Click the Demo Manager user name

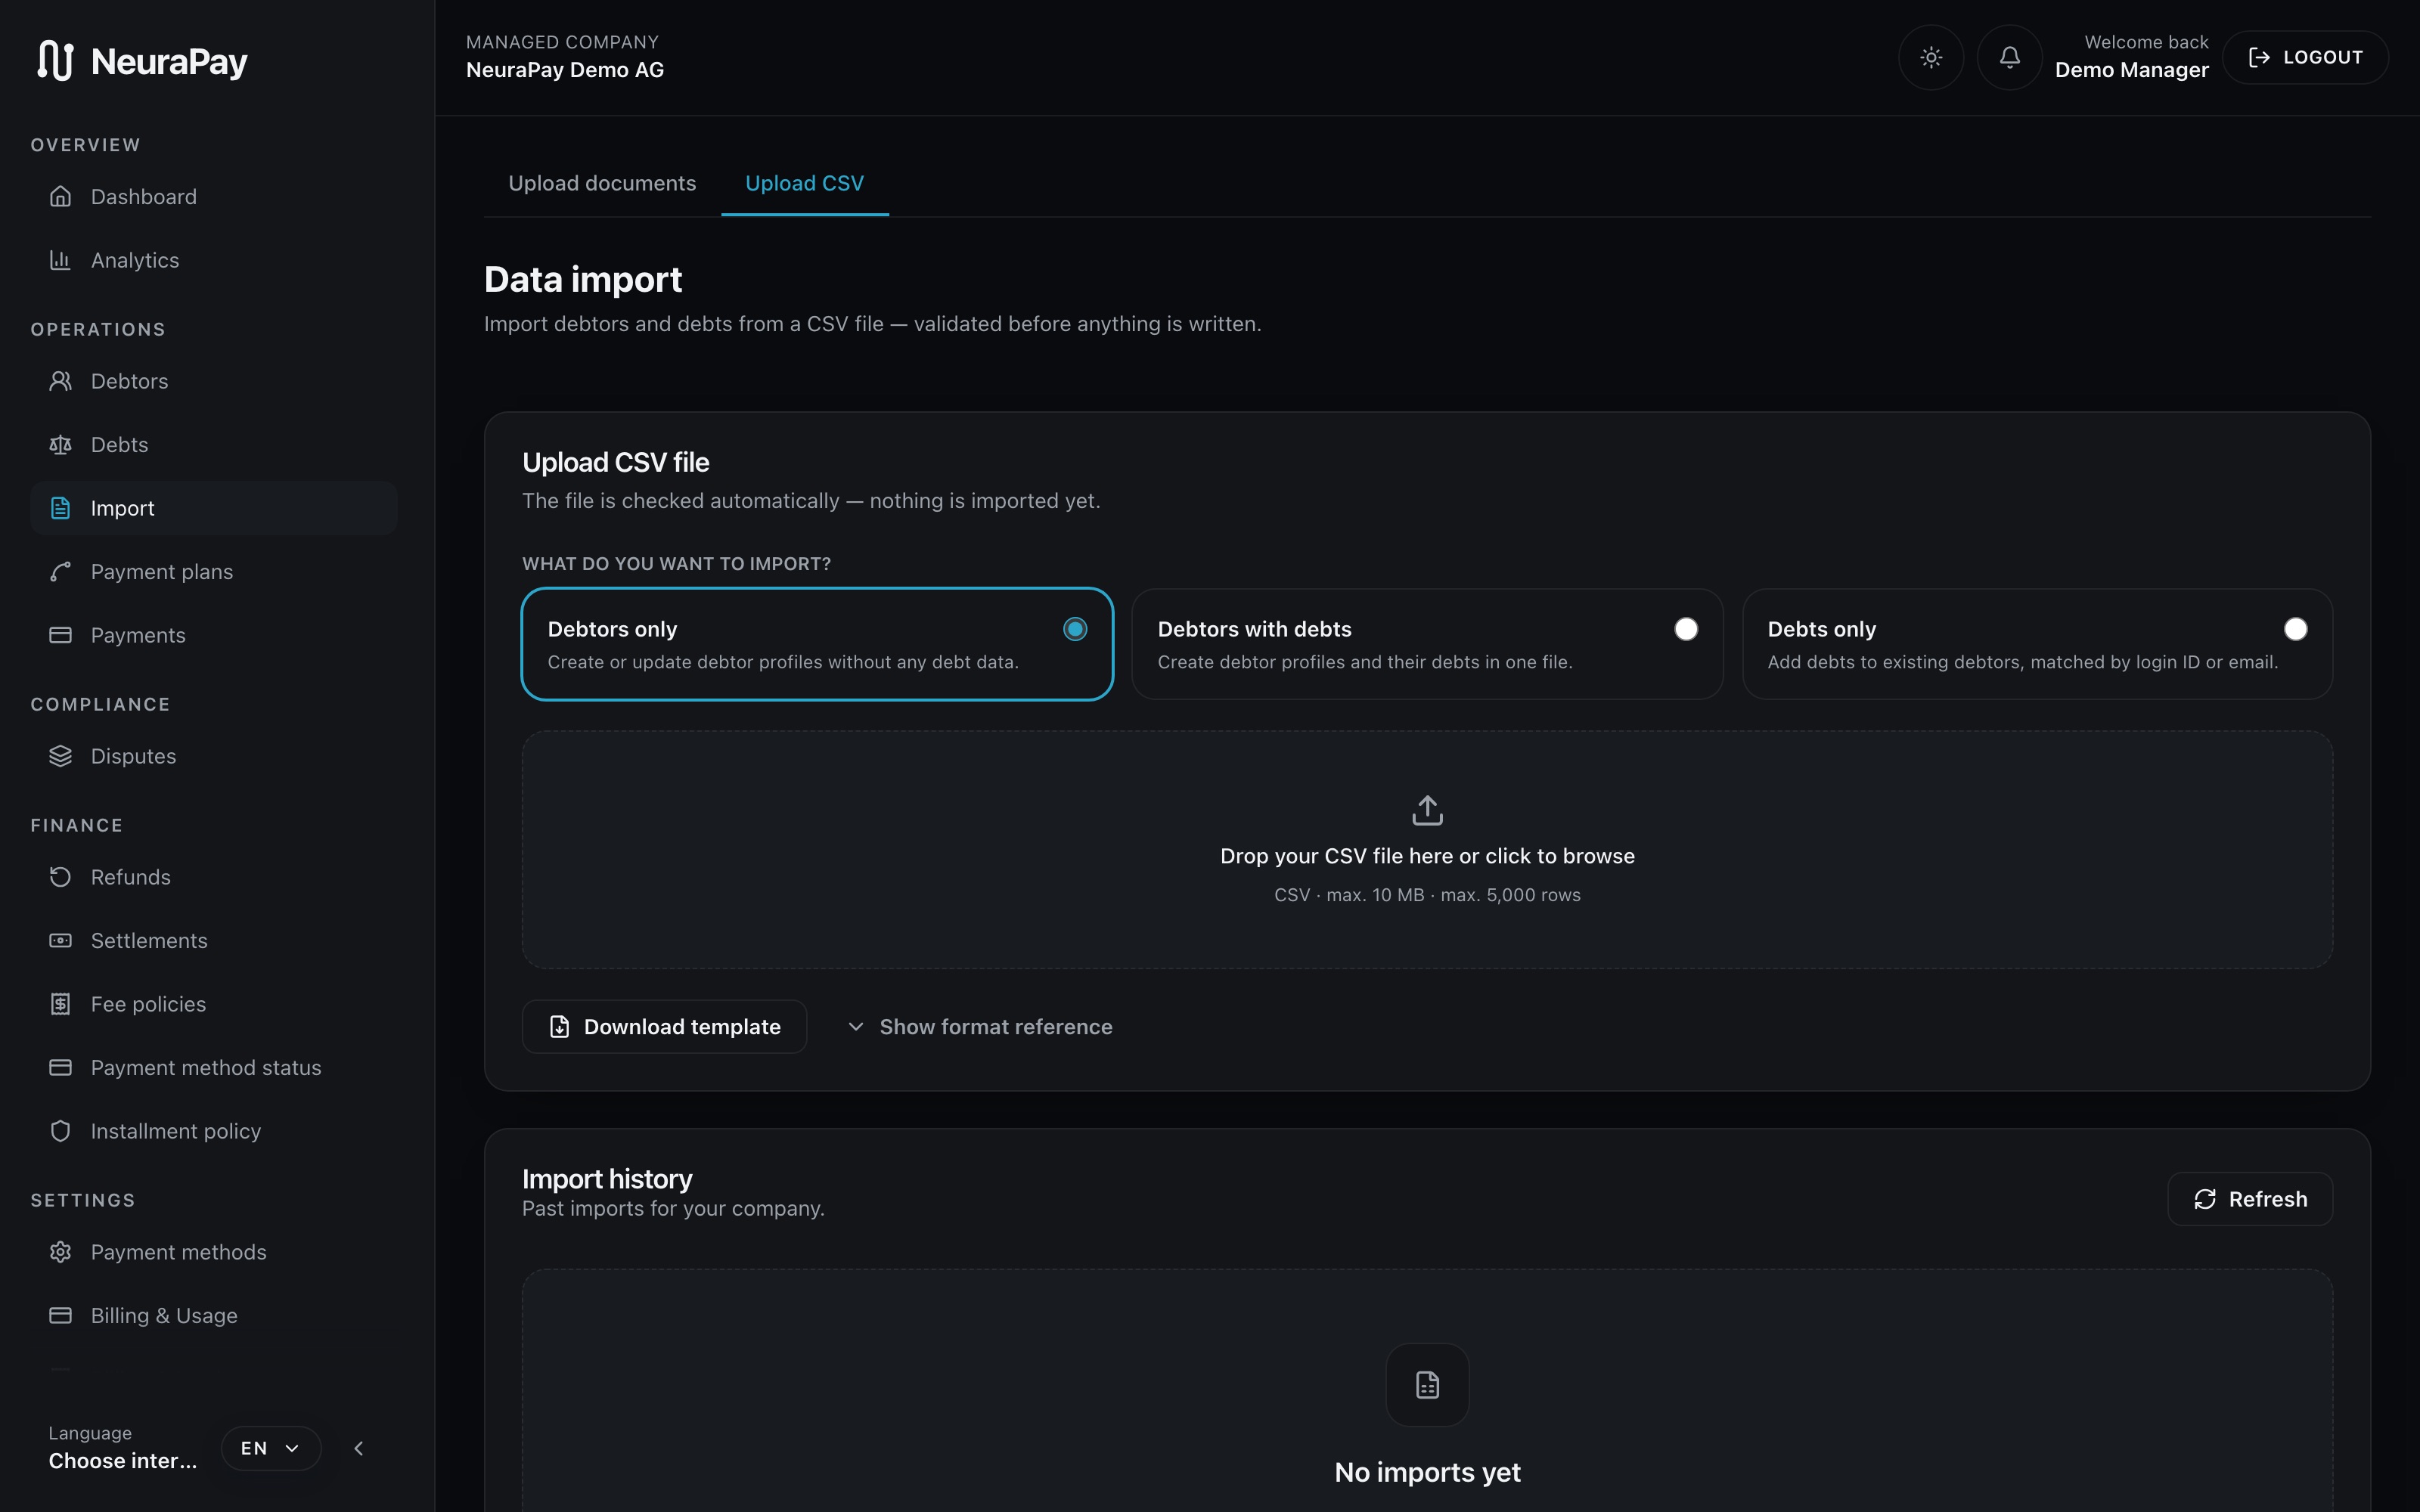point(2131,70)
